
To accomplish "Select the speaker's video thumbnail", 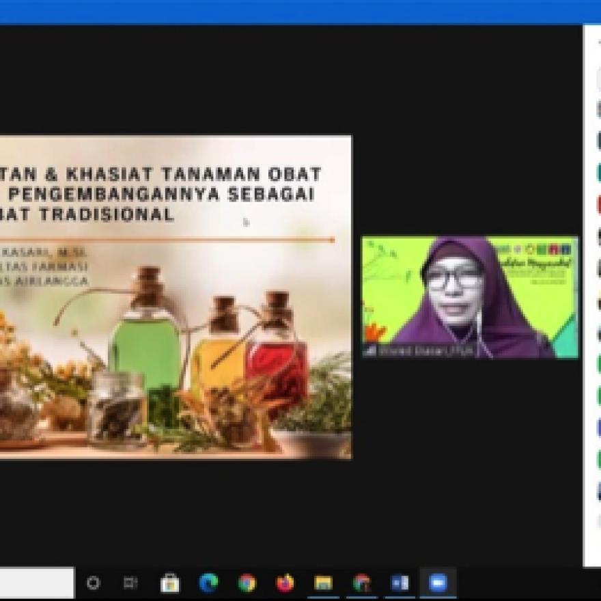I will pos(470,297).
